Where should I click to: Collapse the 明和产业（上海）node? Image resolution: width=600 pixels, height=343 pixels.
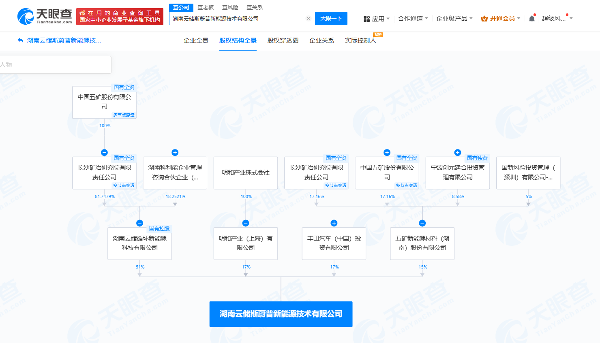(x=246, y=223)
